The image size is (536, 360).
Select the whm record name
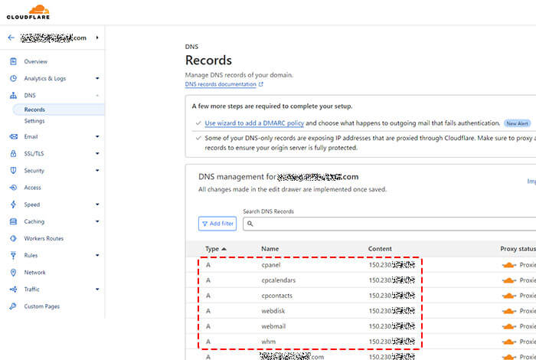tap(268, 342)
